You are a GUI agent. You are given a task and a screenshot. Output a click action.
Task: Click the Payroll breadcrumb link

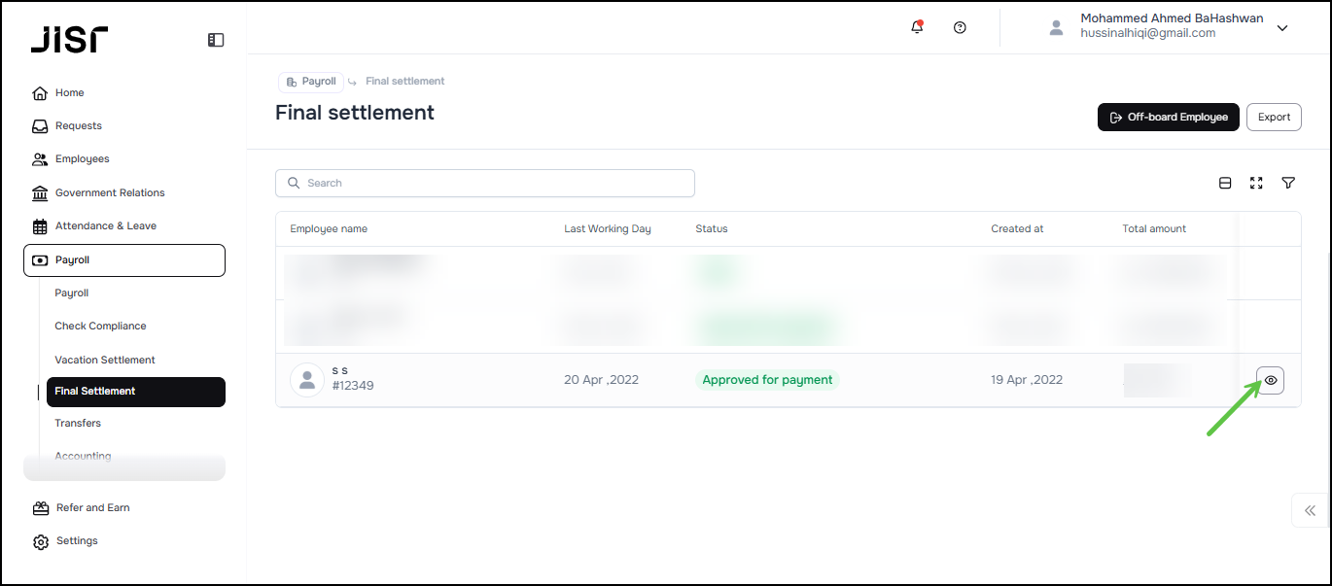coord(311,82)
